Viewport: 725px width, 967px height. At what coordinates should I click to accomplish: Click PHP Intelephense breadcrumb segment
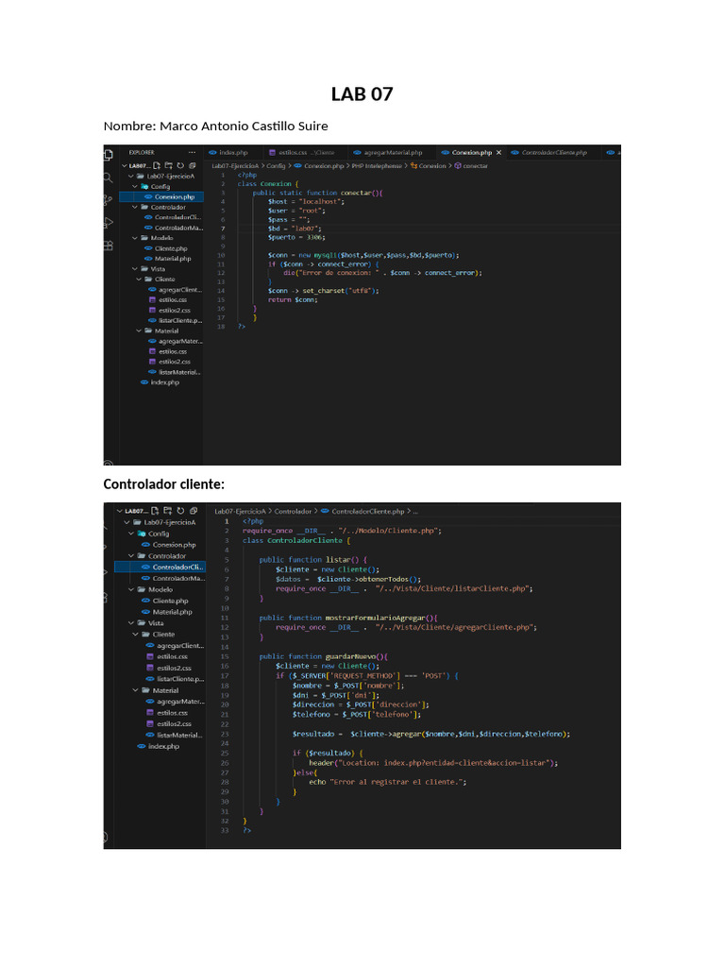(x=376, y=166)
